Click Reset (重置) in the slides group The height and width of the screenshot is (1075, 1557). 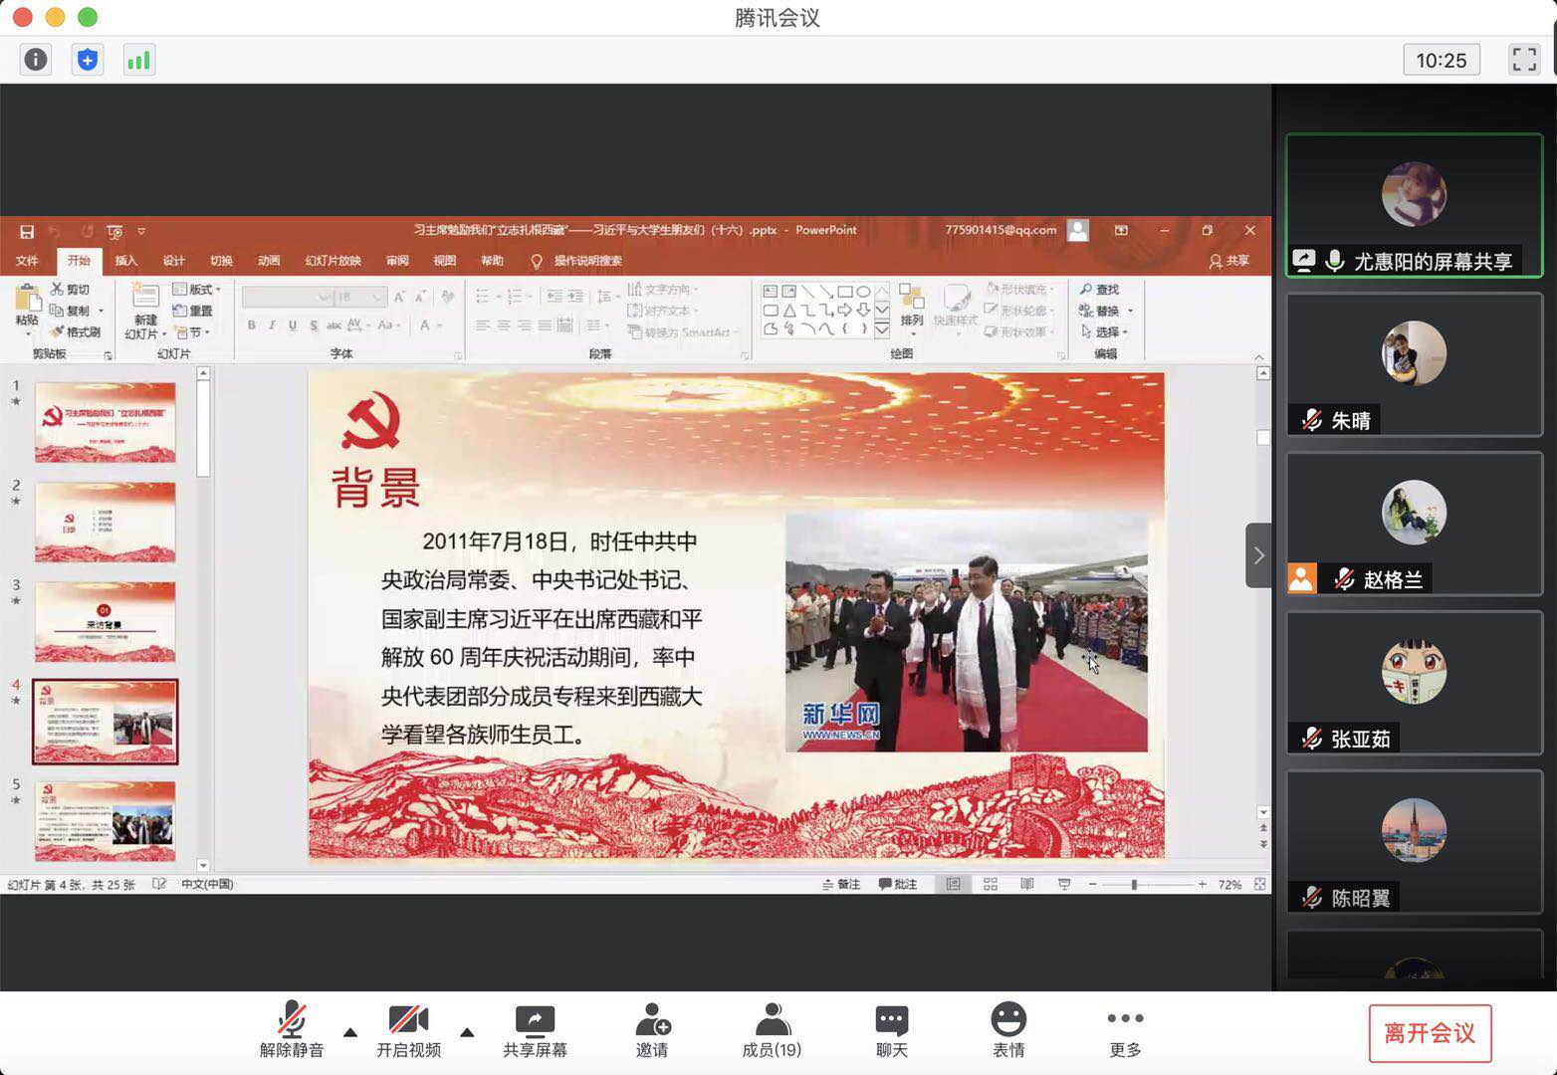tap(193, 311)
